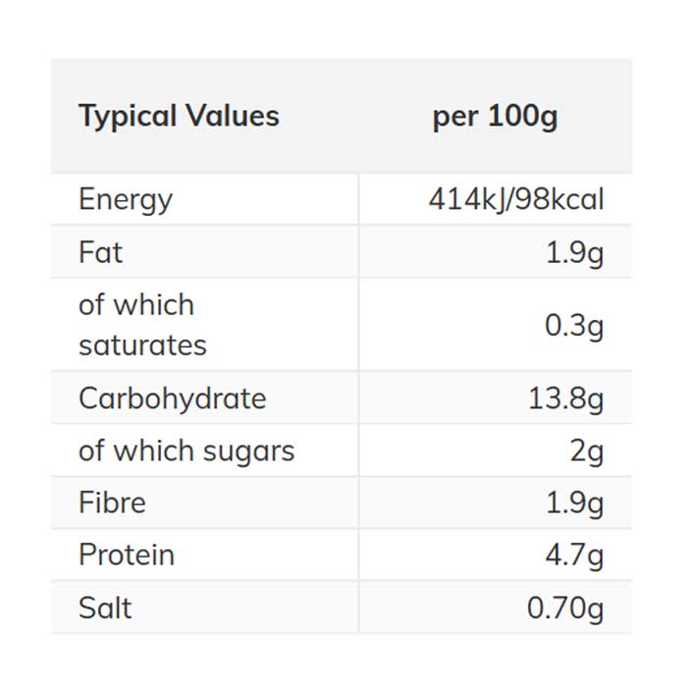Click the 0.70g salt value
The width and height of the screenshot is (687, 687).
(565, 608)
